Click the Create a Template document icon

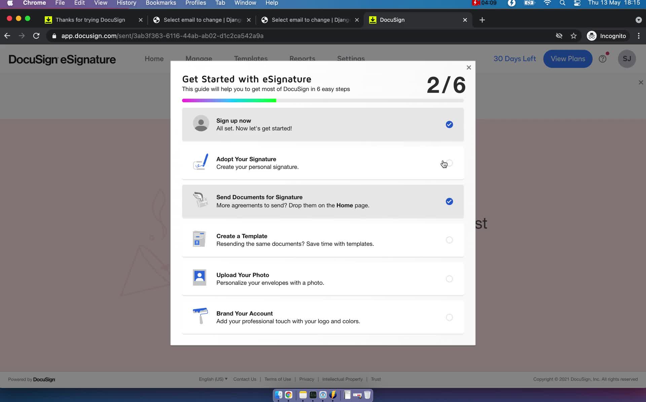point(200,238)
